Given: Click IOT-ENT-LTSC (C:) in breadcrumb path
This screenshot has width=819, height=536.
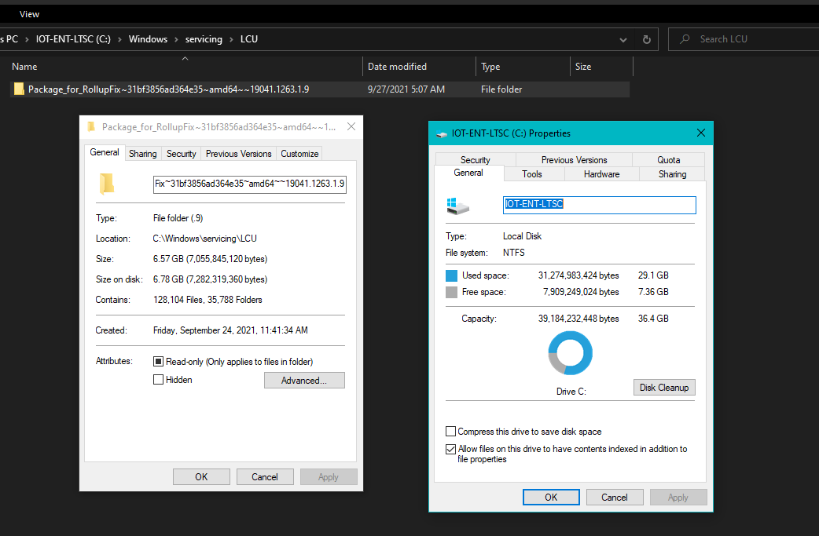Looking at the screenshot, I should [73, 39].
